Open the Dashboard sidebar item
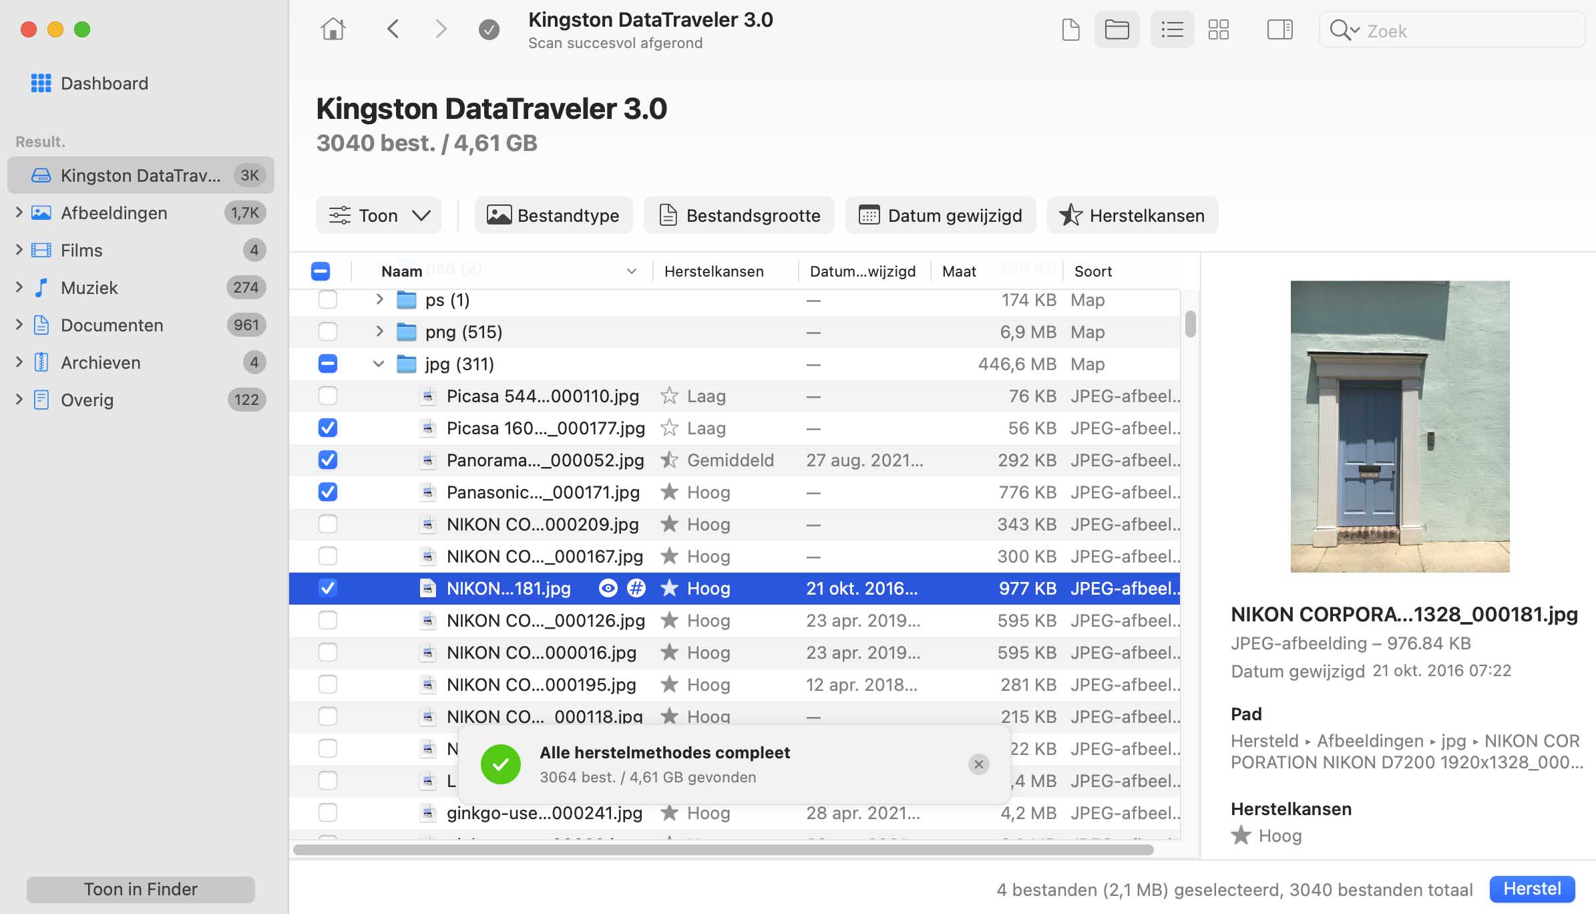The width and height of the screenshot is (1596, 914). point(90,84)
